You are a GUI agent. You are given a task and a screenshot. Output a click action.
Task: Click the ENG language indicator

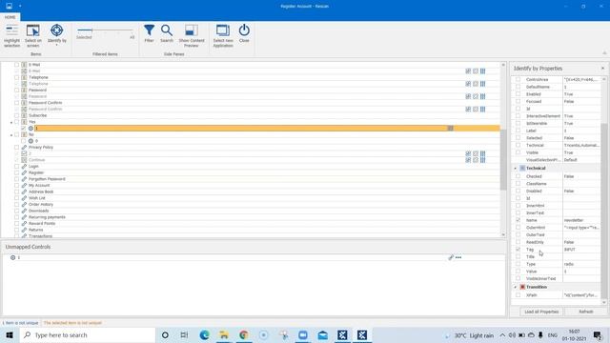point(553,334)
